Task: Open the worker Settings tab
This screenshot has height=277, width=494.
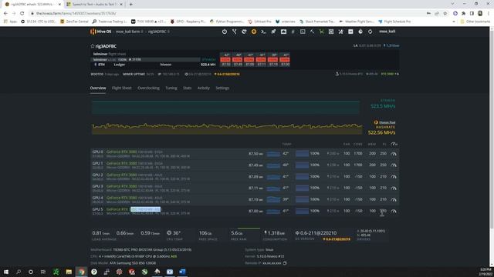Action: tap(222, 88)
